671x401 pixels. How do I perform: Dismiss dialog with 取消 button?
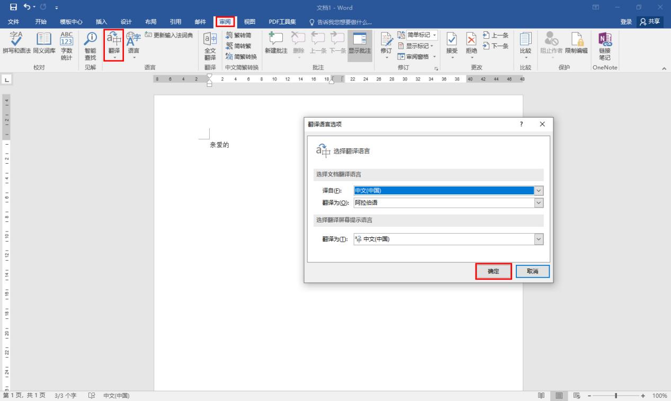point(532,271)
